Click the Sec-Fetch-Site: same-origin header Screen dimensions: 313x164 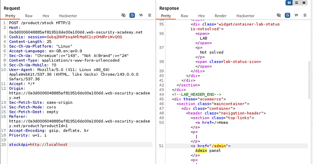click(41, 102)
